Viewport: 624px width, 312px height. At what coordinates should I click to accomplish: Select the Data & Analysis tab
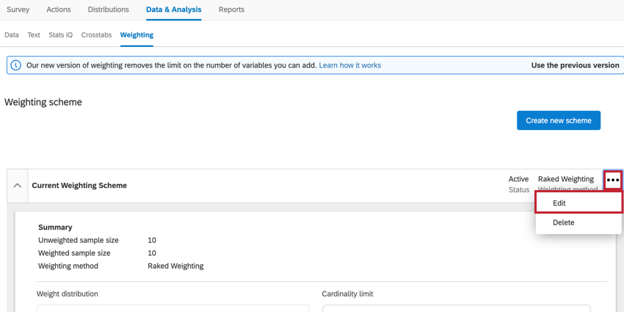tap(173, 10)
